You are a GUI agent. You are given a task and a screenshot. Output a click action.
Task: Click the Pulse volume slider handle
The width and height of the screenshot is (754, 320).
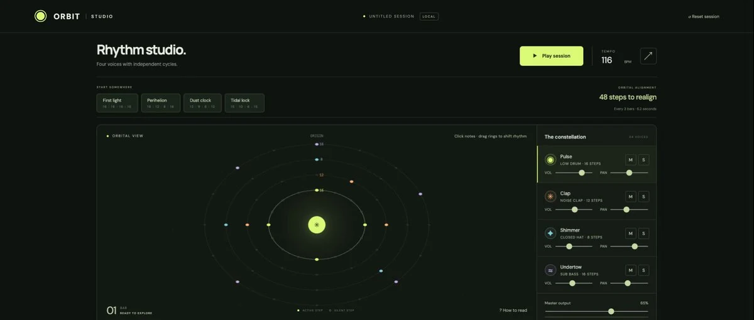pos(582,173)
